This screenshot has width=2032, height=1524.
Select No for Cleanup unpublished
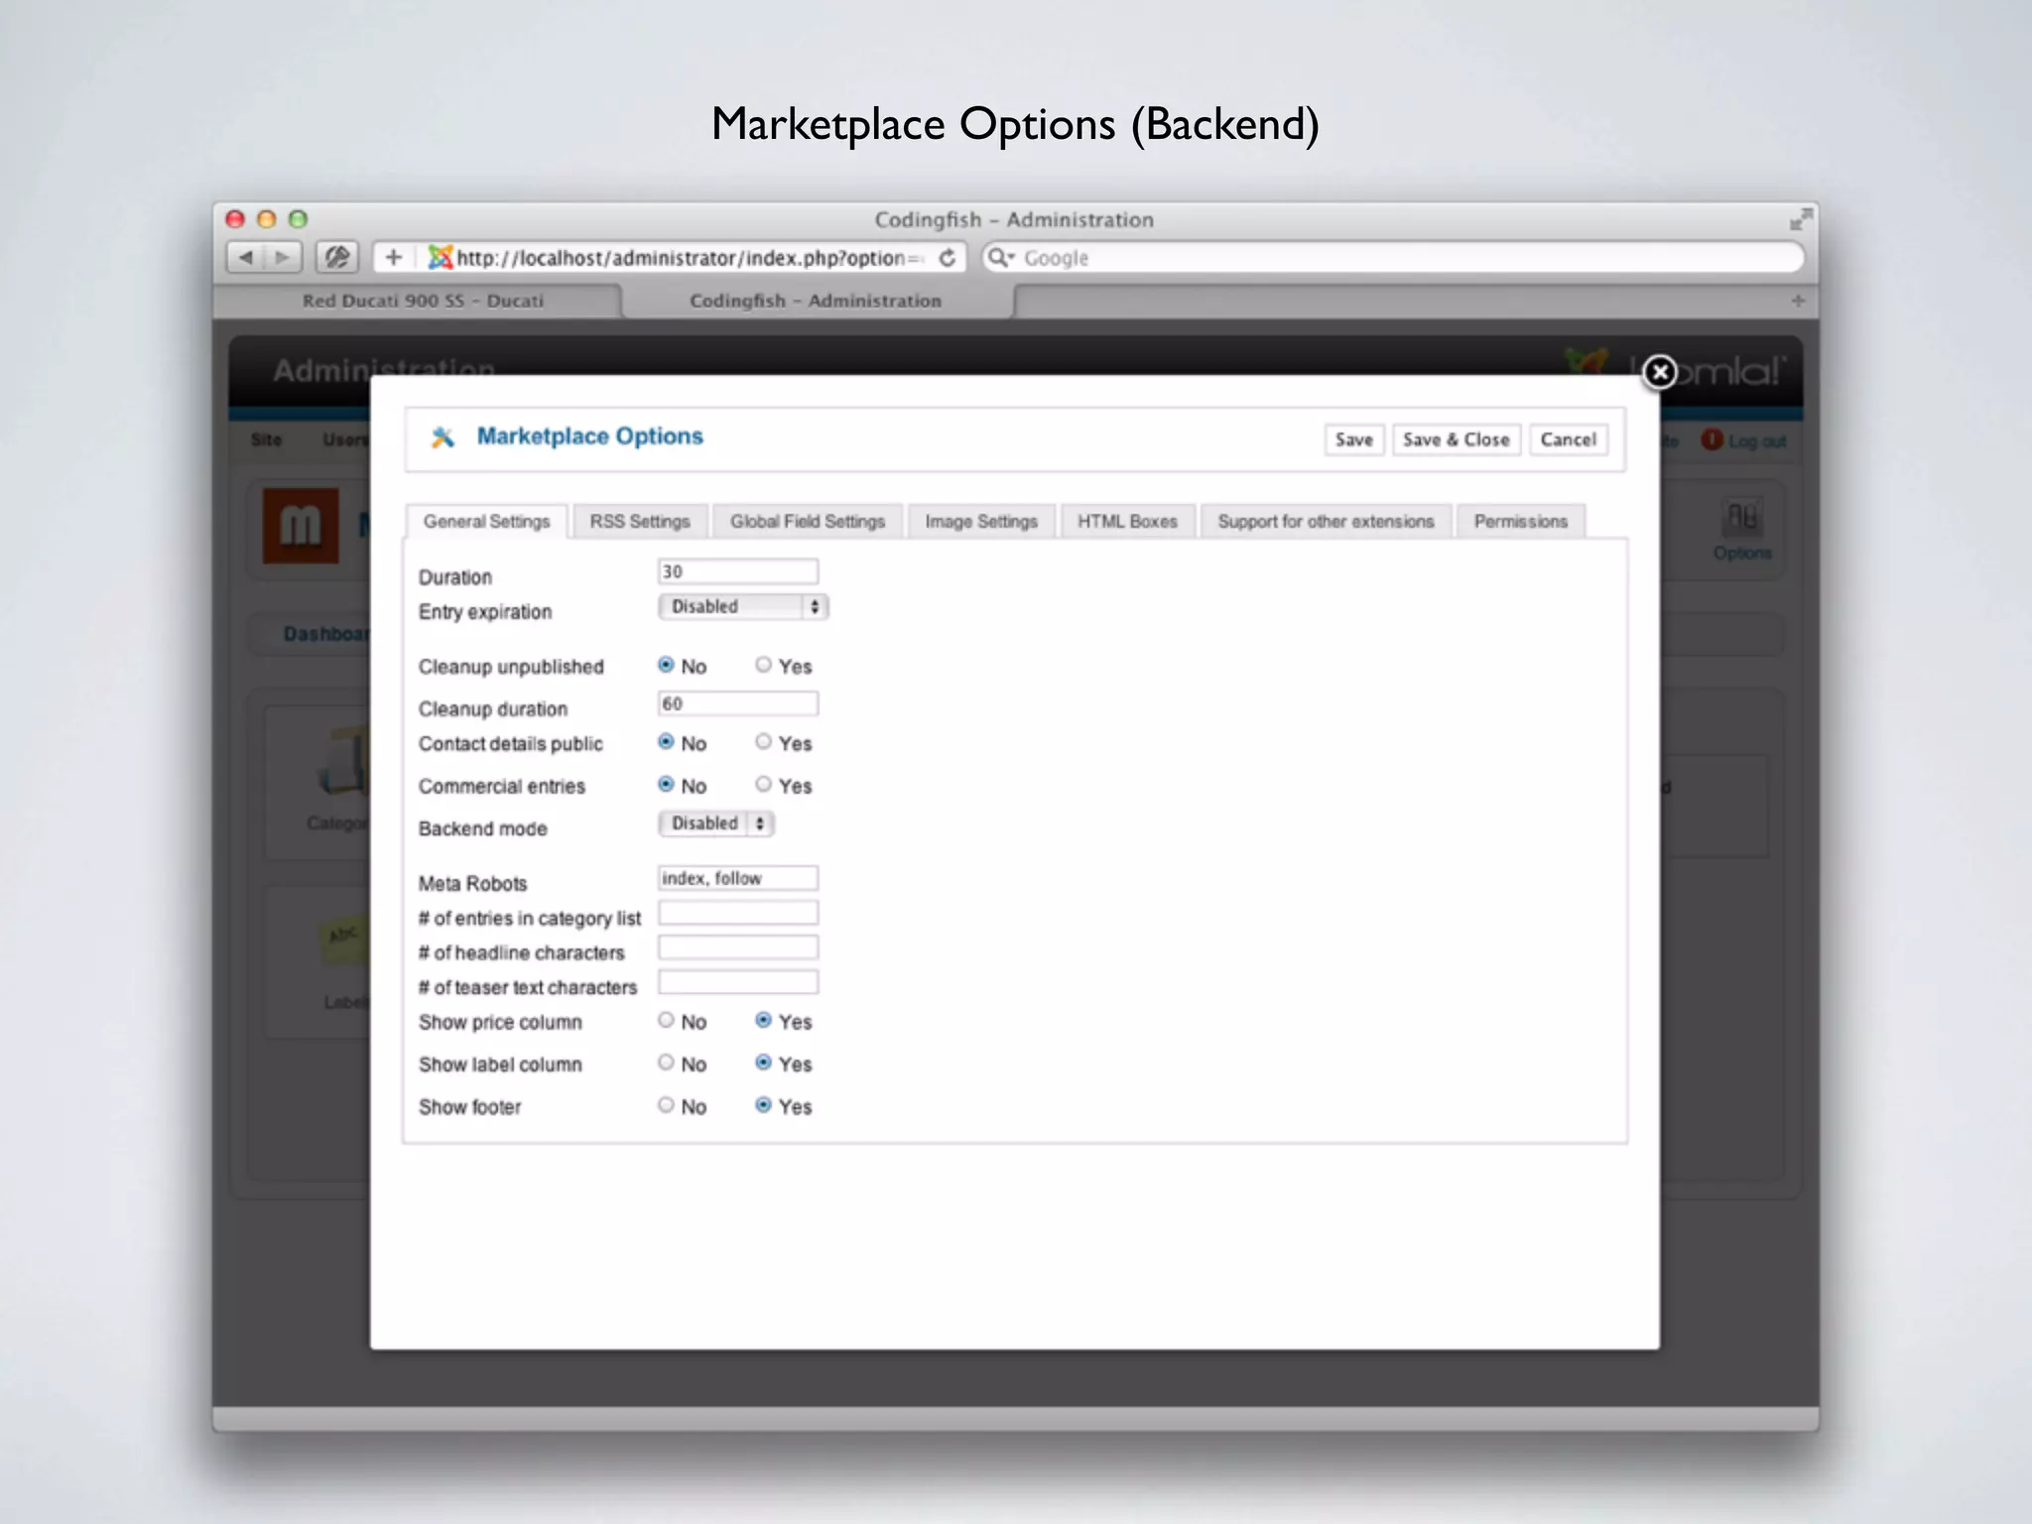(666, 665)
